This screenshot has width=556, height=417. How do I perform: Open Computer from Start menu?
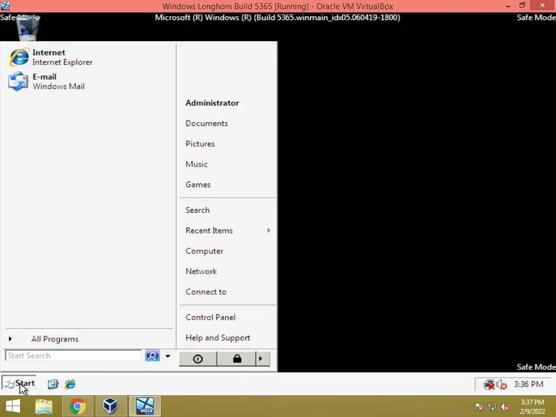point(204,251)
